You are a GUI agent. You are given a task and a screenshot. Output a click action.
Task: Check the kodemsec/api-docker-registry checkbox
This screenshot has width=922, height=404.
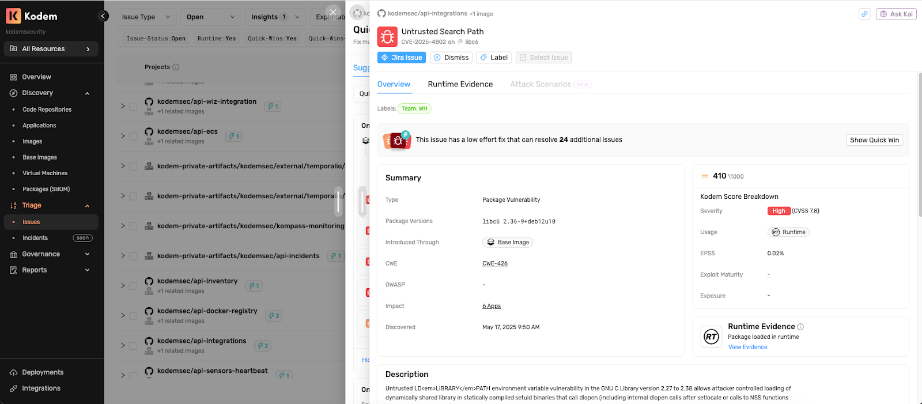133,316
